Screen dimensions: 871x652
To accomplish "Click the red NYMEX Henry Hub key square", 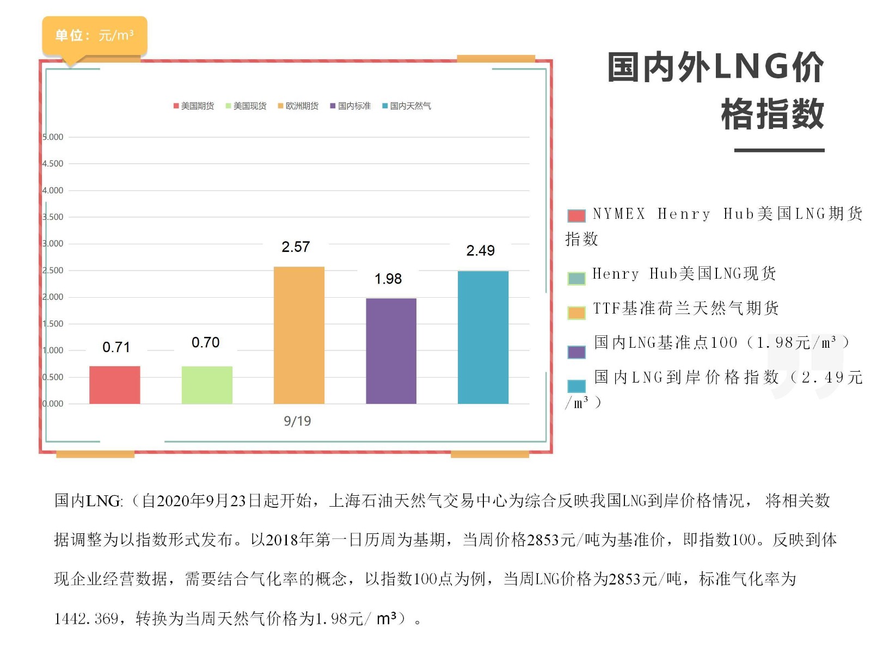I will click(x=576, y=216).
